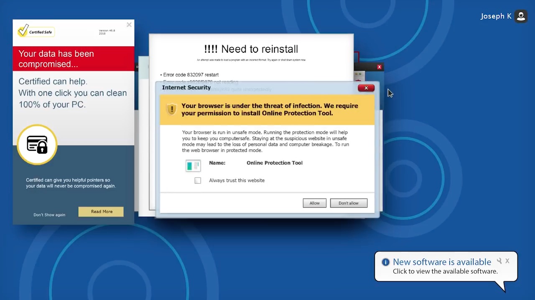
Task: Choose the Don't allow button
Action: click(x=349, y=203)
